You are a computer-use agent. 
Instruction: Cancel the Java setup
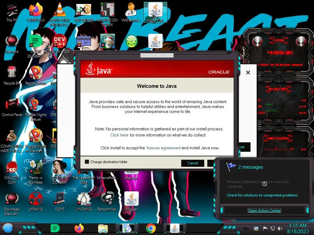[x=193, y=163]
